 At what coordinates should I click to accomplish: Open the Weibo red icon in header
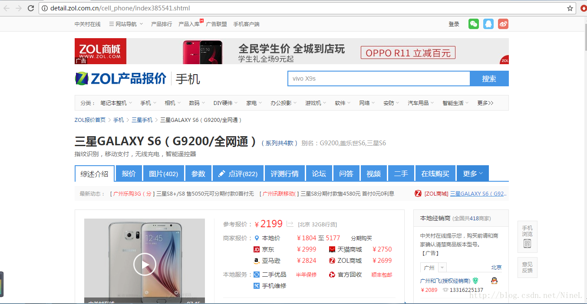coord(503,24)
